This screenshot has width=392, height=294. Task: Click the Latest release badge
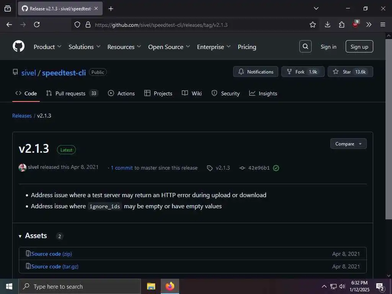[66, 150]
